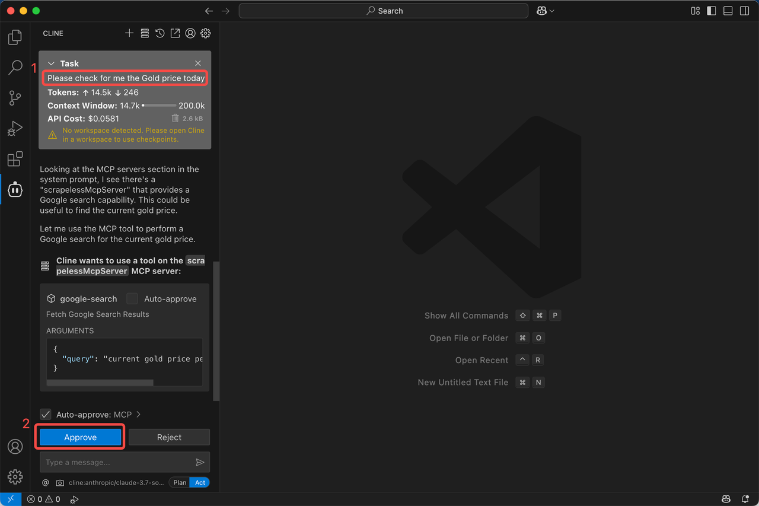The height and width of the screenshot is (506, 759).
Task: Open the Manage gear at activity bar bottom
Action: (15, 476)
